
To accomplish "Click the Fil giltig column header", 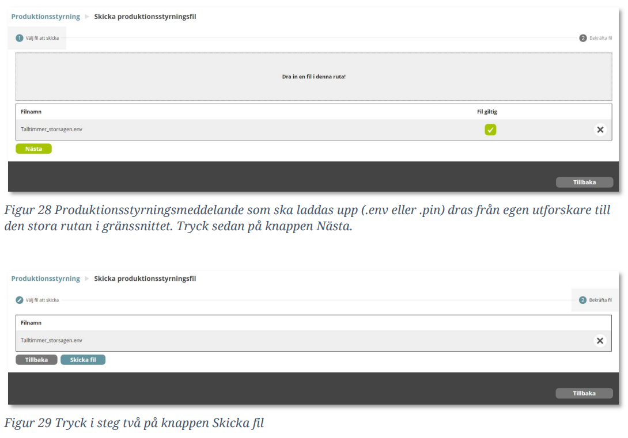I will point(487,112).
